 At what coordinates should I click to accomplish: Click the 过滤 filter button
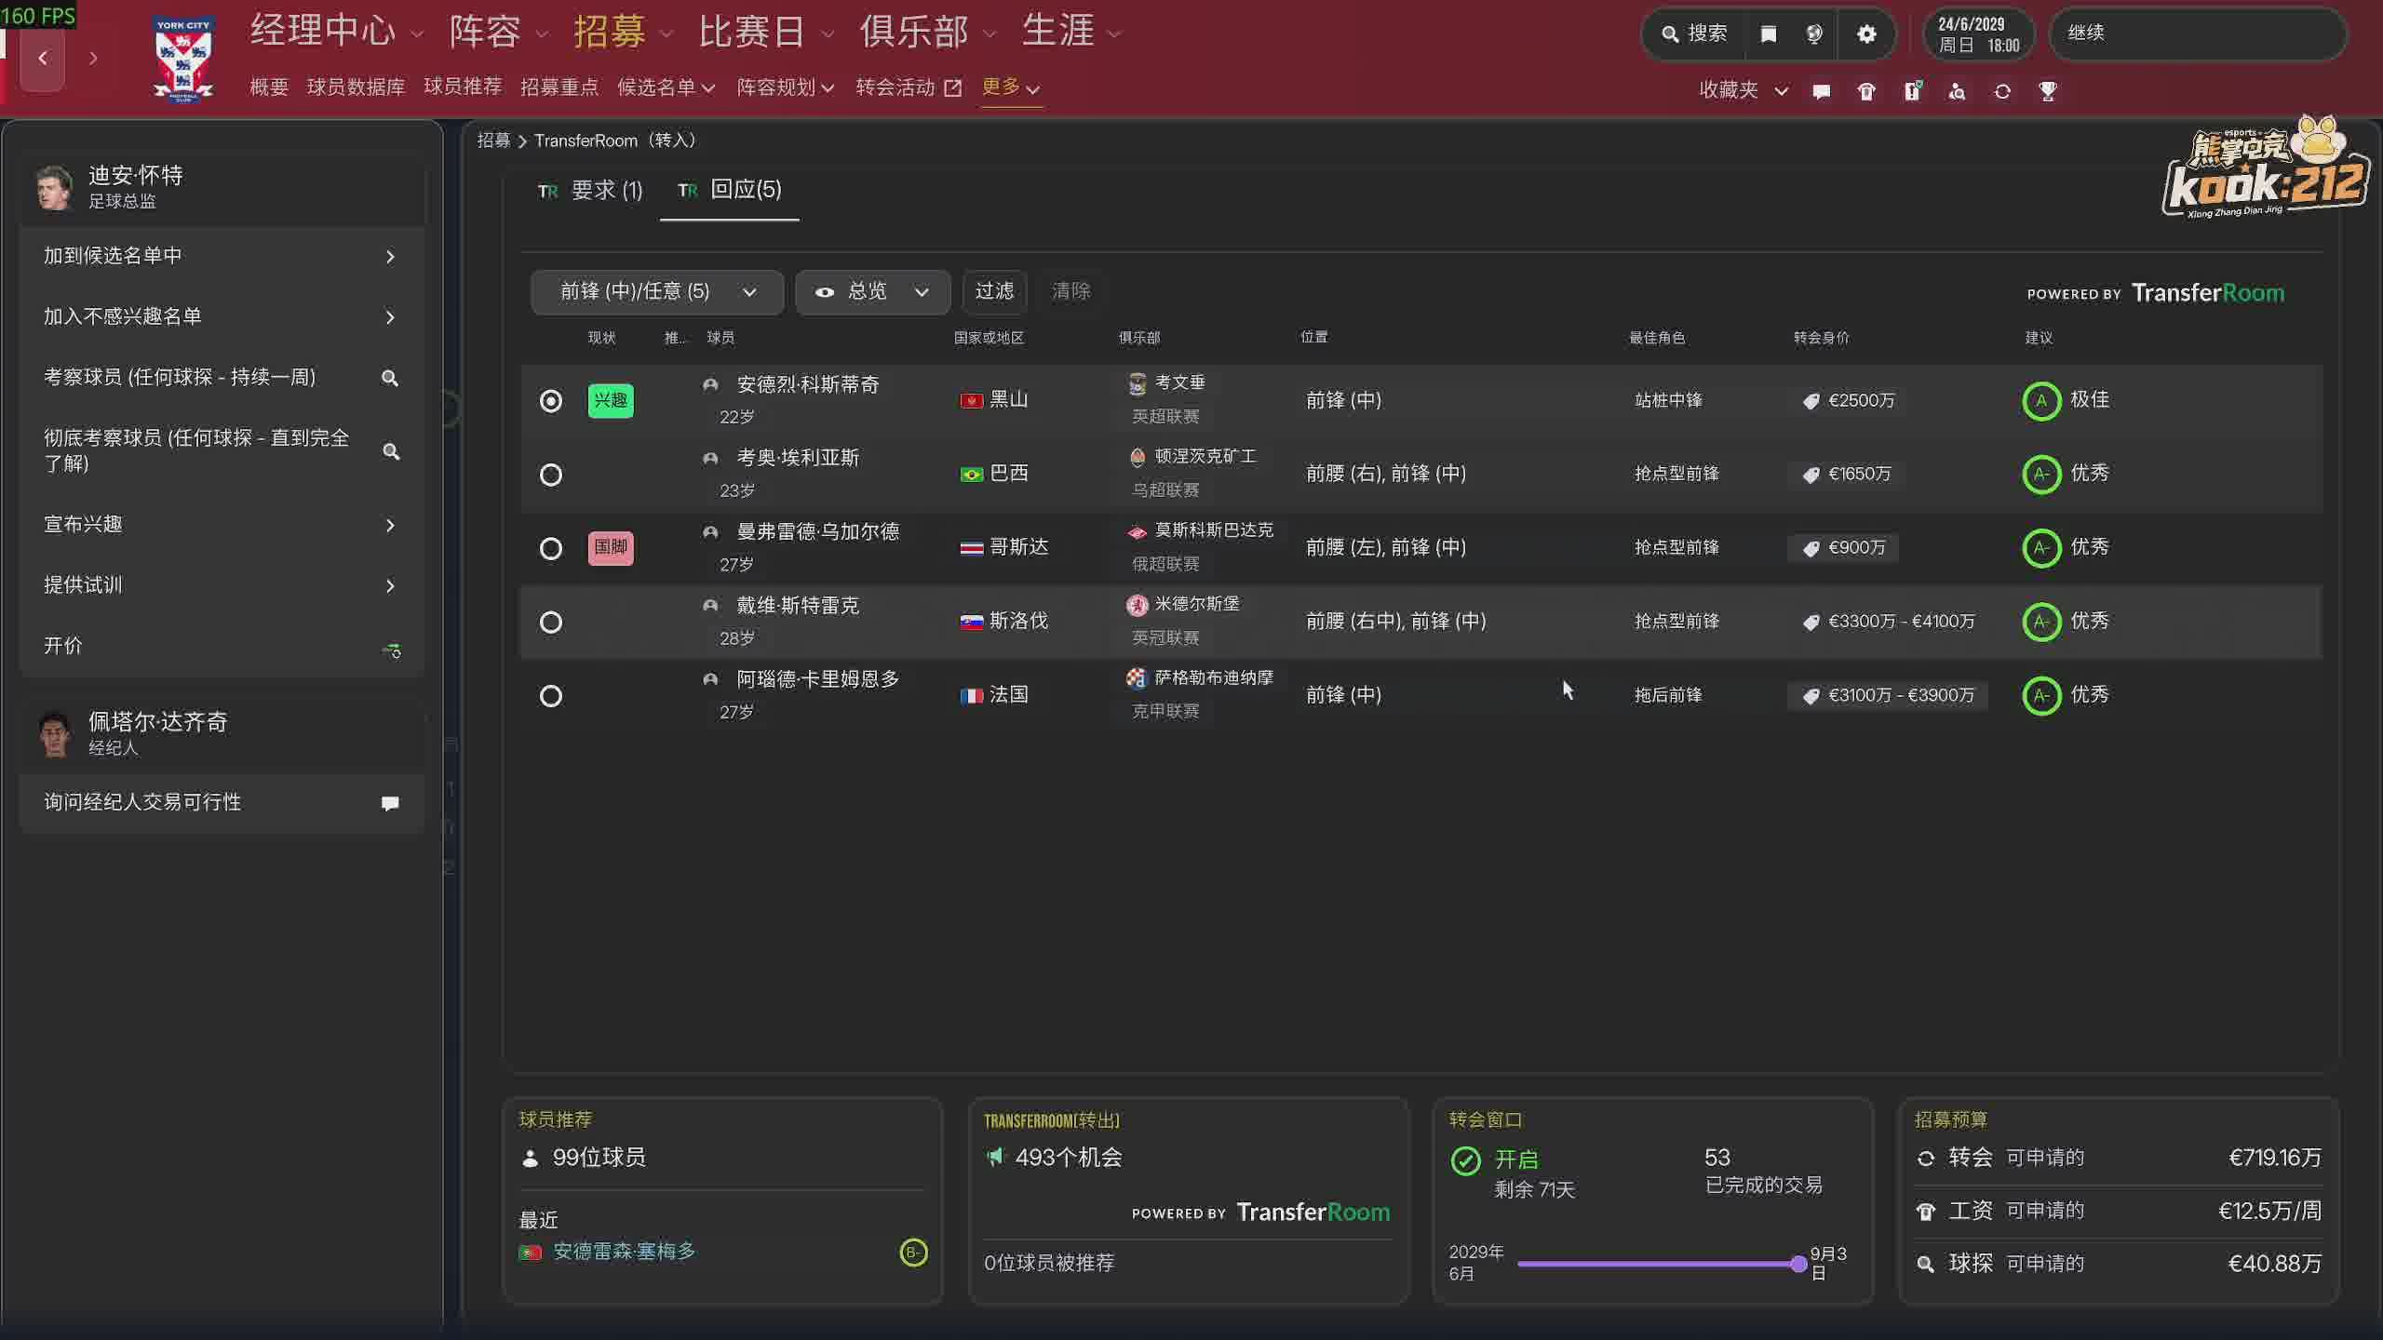(993, 291)
